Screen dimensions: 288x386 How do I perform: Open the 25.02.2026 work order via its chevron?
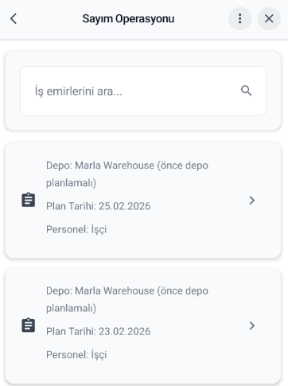coord(252,201)
